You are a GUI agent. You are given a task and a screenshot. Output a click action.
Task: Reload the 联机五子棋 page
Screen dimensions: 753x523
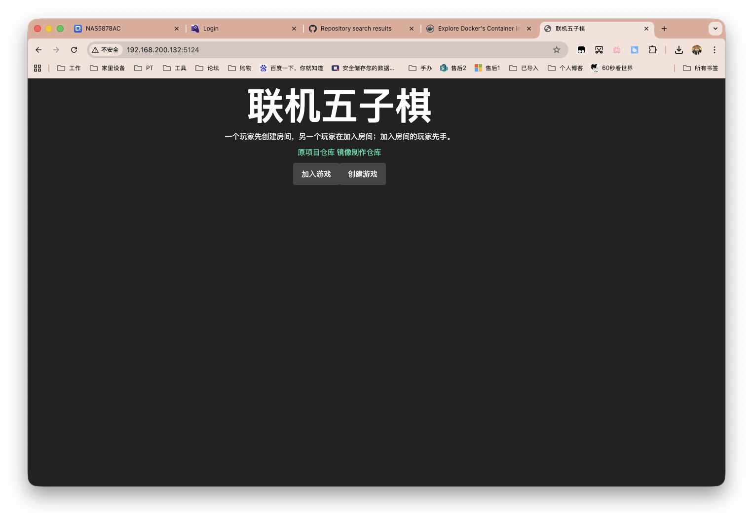coord(74,50)
